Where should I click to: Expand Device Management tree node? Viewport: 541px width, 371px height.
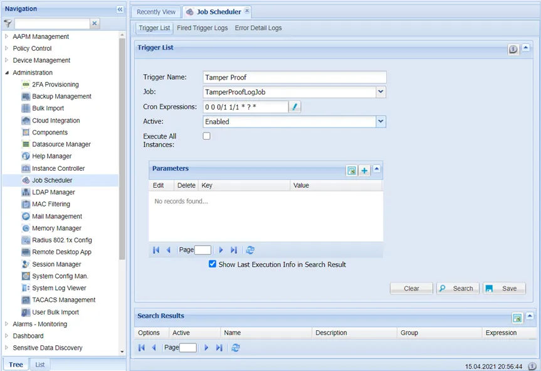(x=6, y=60)
